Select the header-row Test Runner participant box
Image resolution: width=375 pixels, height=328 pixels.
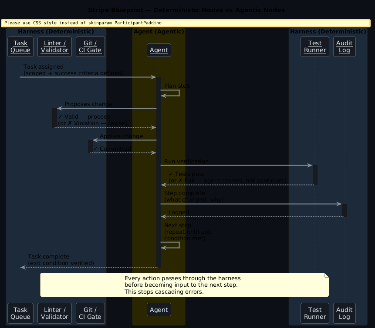[x=315, y=46]
